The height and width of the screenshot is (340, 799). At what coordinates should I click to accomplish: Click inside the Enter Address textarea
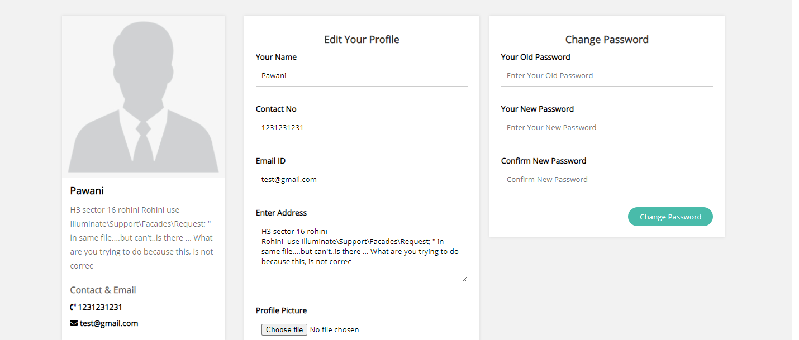click(x=362, y=251)
